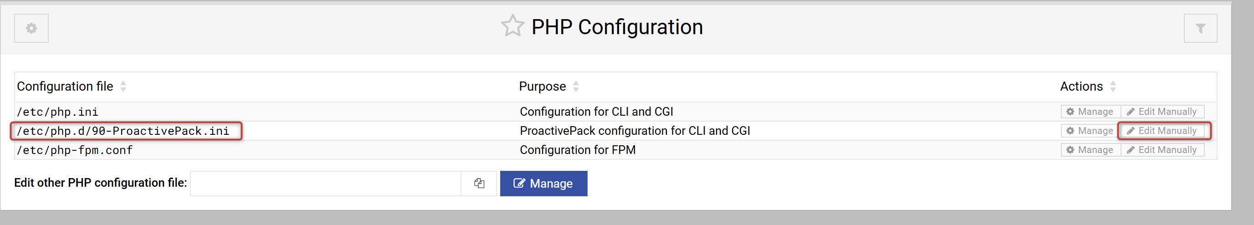Click the favorite star next to PHP Configuration
Viewport: 1254px width, 225px height.
512,26
